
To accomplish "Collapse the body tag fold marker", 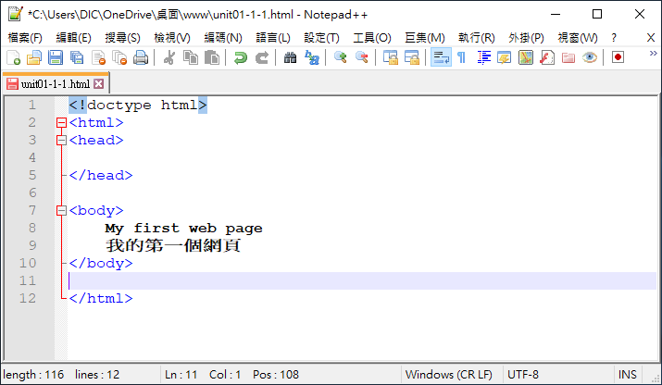I will point(62,211).
